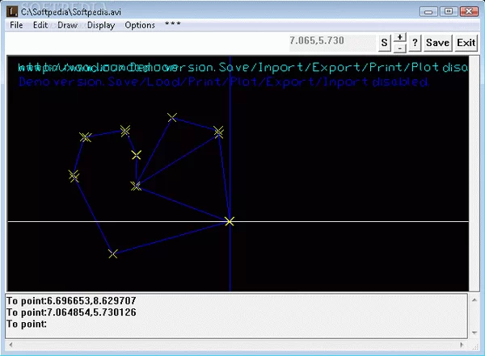Image resolution: width=485 pixels, height=356 pixels.
Task: Click the lowest vertex marker of polyline
Action: click(x=113, y=254)
